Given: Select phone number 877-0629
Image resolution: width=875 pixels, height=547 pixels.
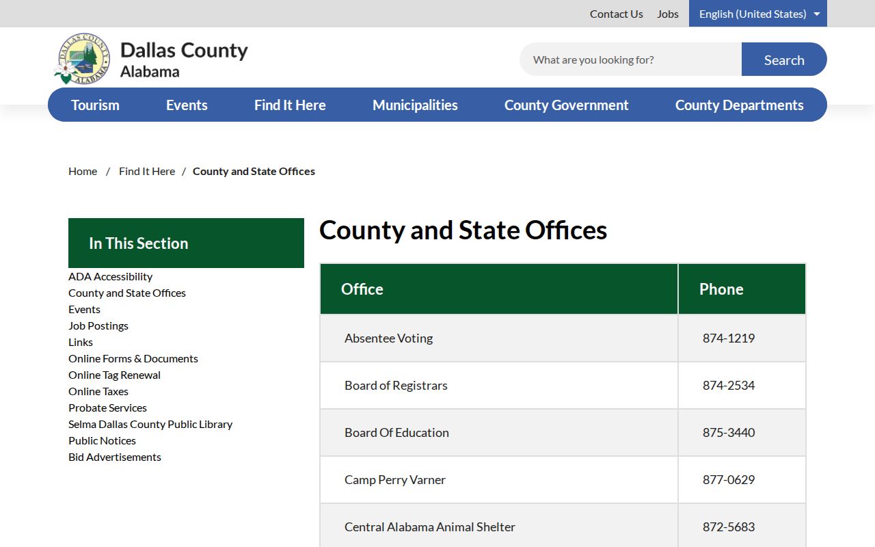Looking at the screenshot, I should click(x=729, y=479).
